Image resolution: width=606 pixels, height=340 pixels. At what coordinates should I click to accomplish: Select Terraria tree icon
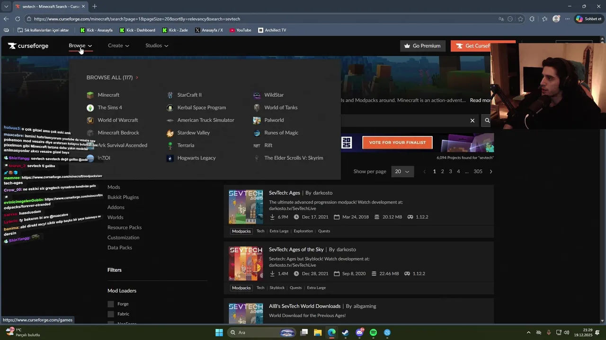click(x=170, y=145)
